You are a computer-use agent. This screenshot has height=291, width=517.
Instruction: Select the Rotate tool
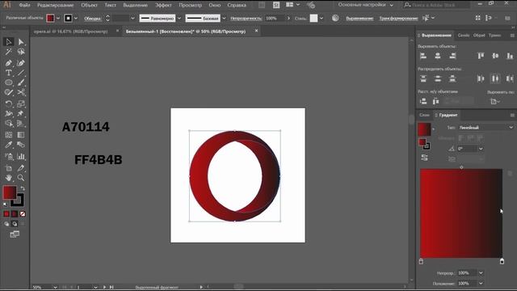coord(9,103)
